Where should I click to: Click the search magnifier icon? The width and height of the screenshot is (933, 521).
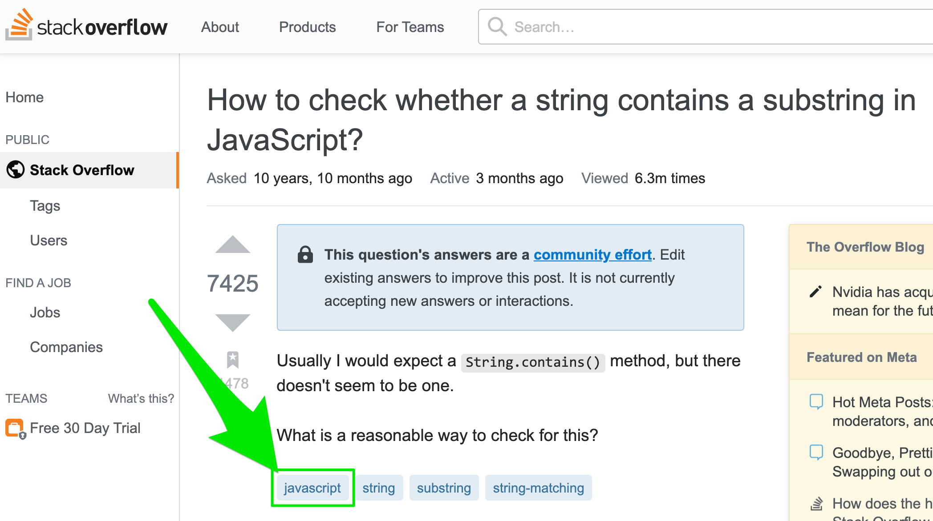point(497,27)
